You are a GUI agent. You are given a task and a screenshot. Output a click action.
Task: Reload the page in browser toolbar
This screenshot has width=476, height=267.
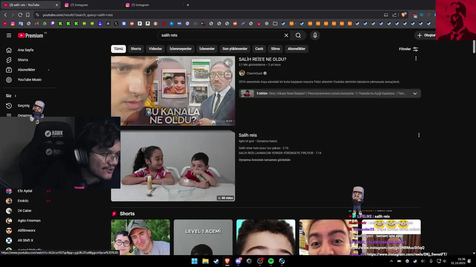point(20,15)
